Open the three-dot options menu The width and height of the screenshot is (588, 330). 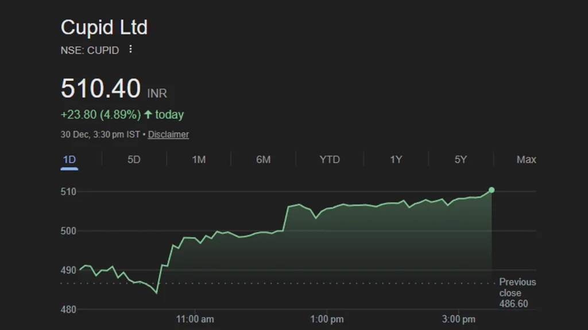coord(130,50)
